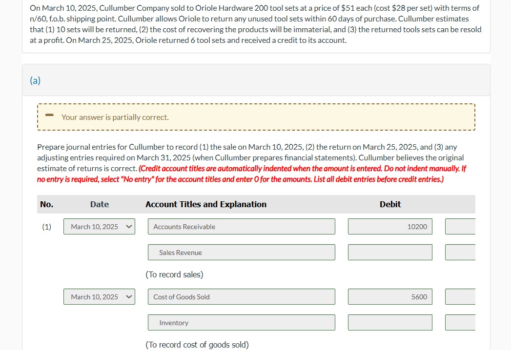The image size is (511, 350).
Task: Click the credit field in Accounts Receivable row
Action: pyautogui.click(x=460, y=227)
